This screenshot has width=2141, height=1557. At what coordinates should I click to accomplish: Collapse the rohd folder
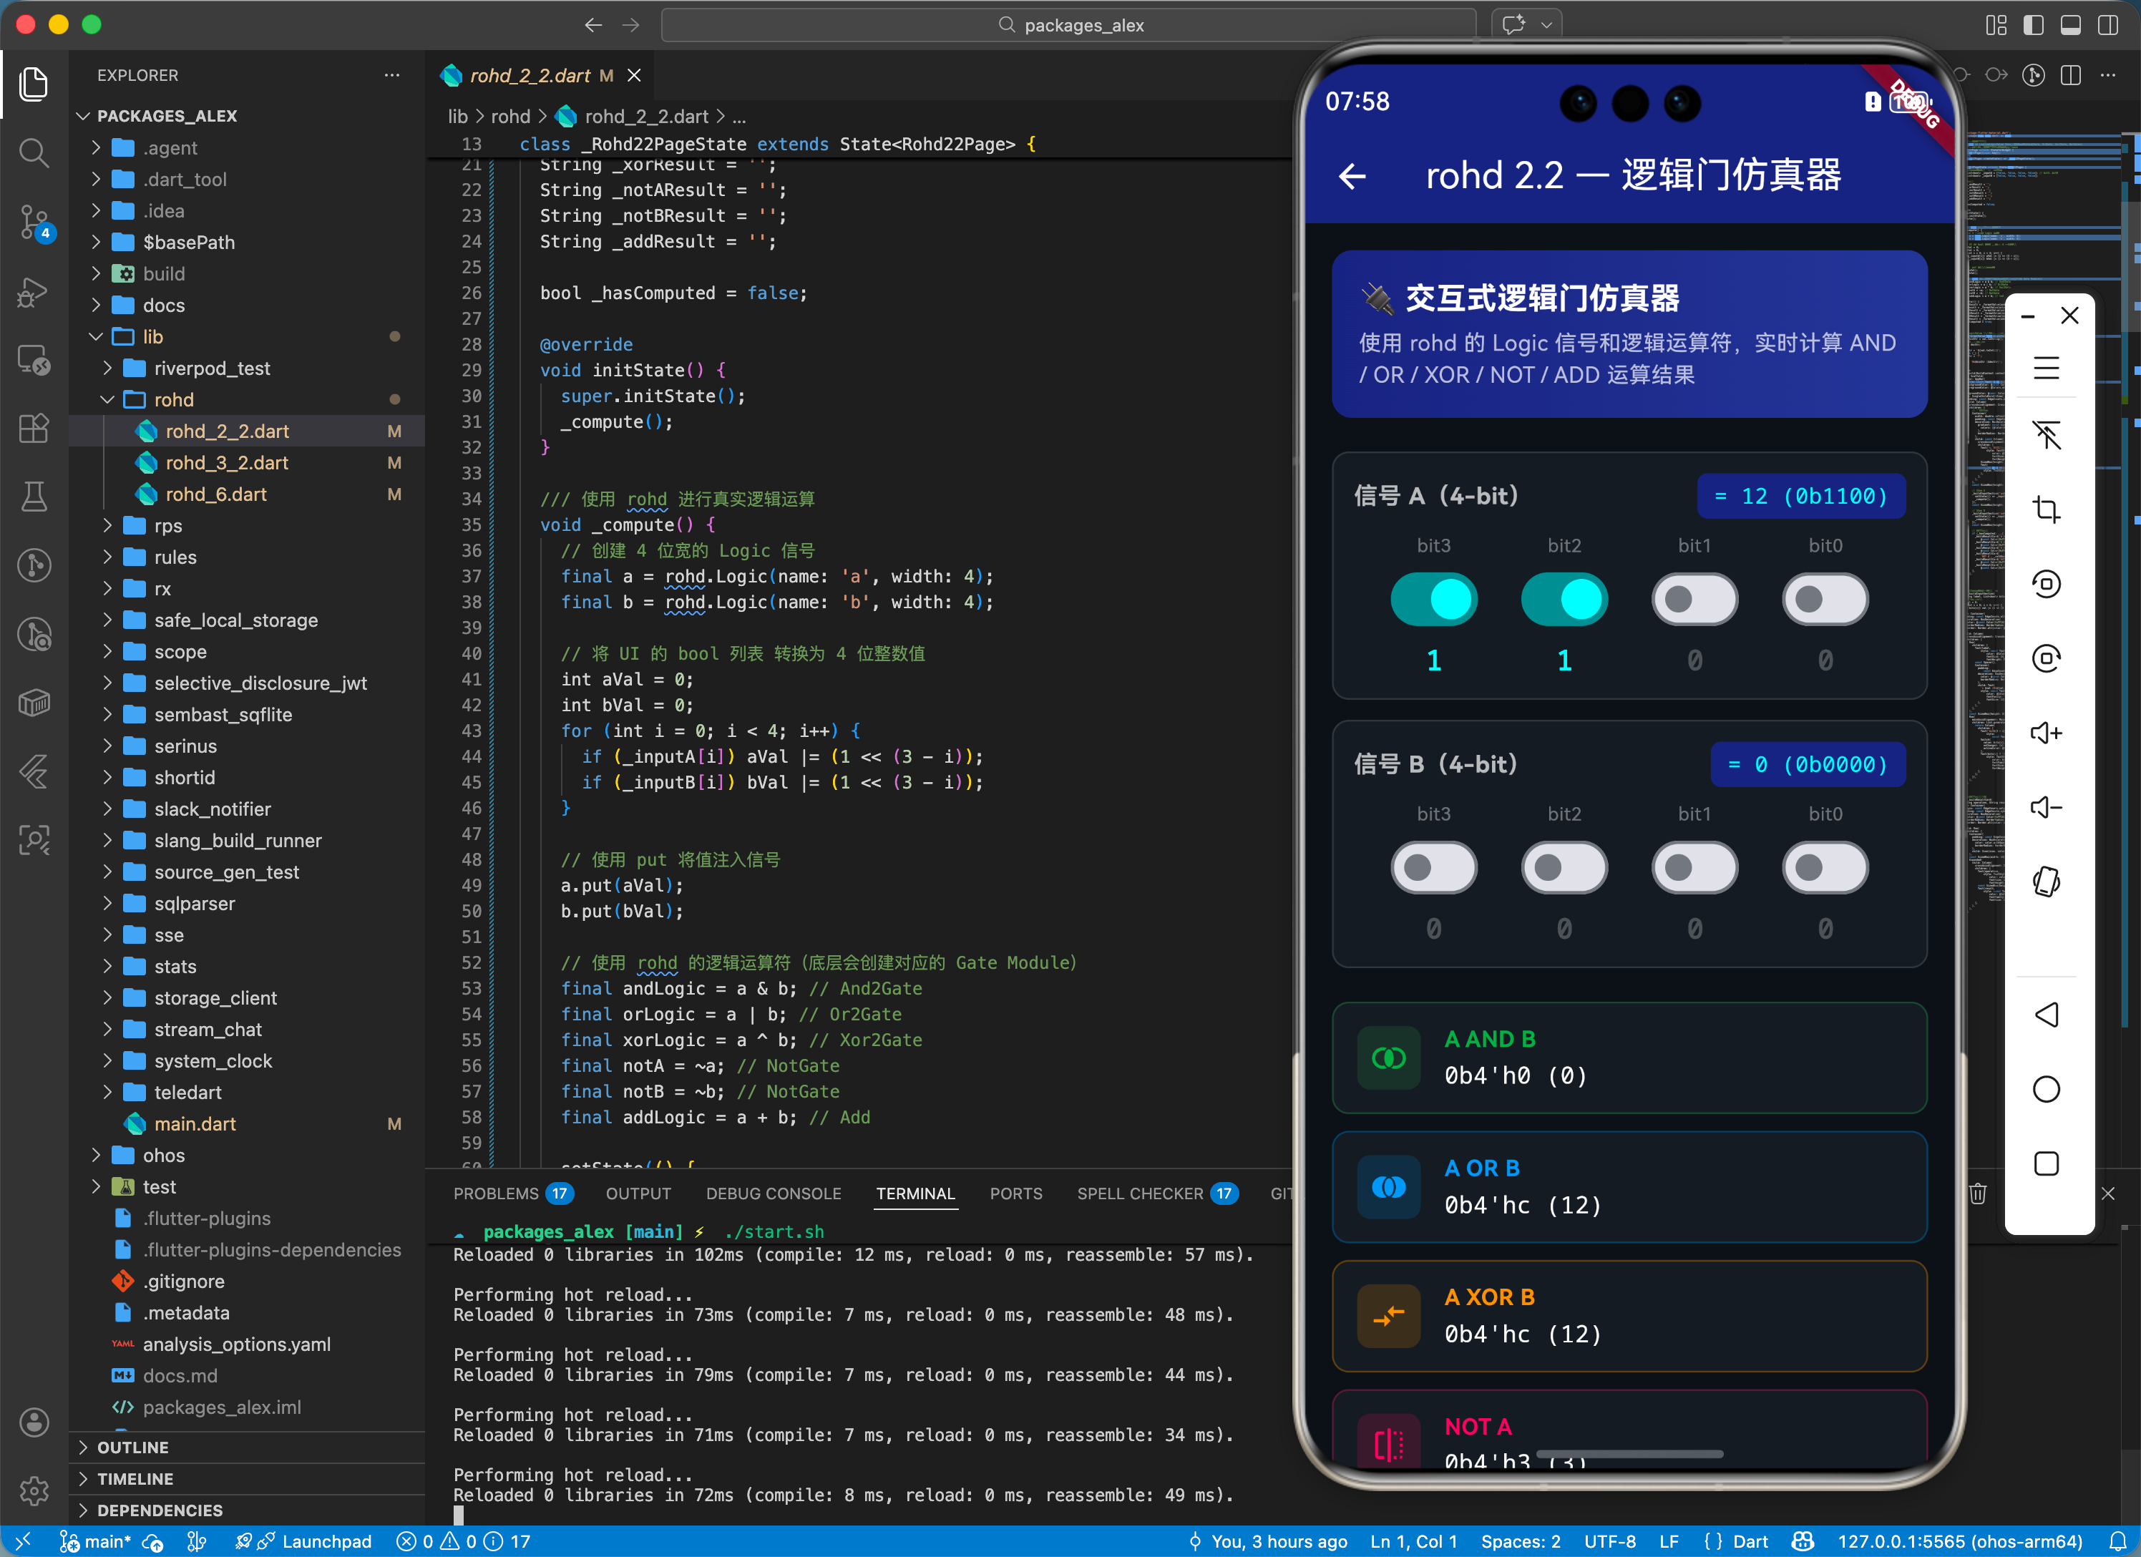pos(174,399)
